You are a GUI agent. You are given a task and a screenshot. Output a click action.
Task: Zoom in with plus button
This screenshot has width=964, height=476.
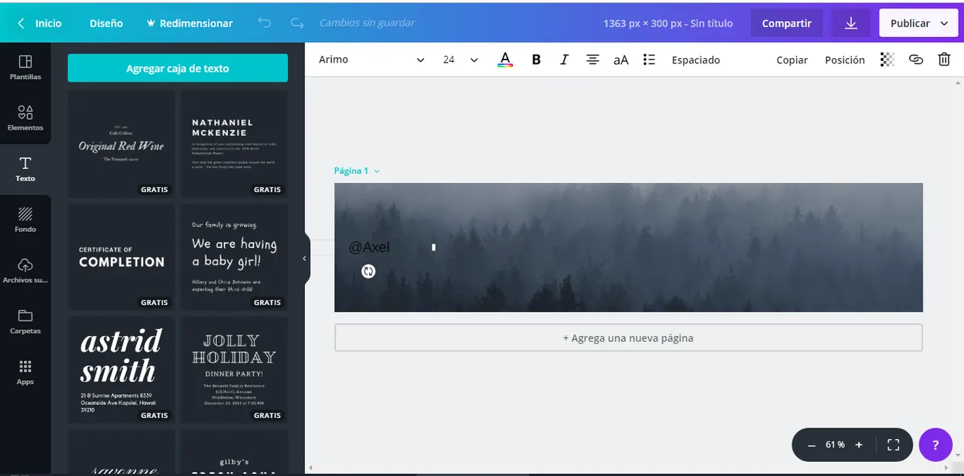coord(859,445)
